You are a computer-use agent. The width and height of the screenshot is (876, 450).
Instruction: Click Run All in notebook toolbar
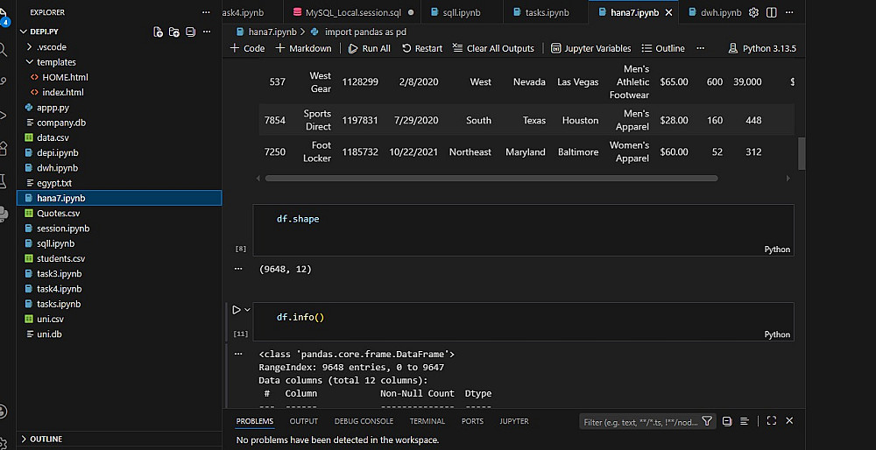pos(369,48)
